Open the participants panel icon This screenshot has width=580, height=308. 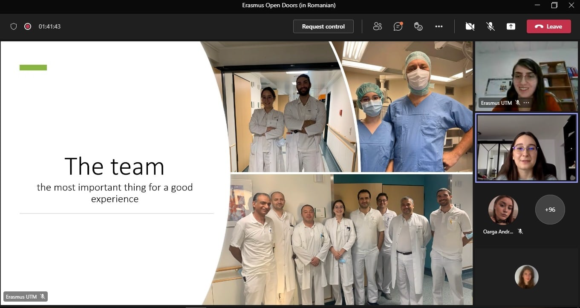click(x=377, y=26)
